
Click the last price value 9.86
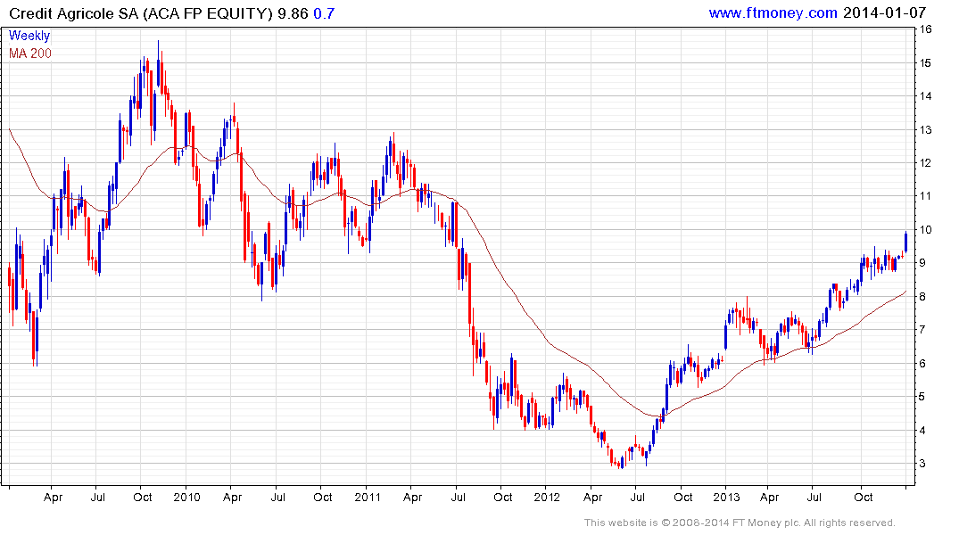tap(293, 13)
